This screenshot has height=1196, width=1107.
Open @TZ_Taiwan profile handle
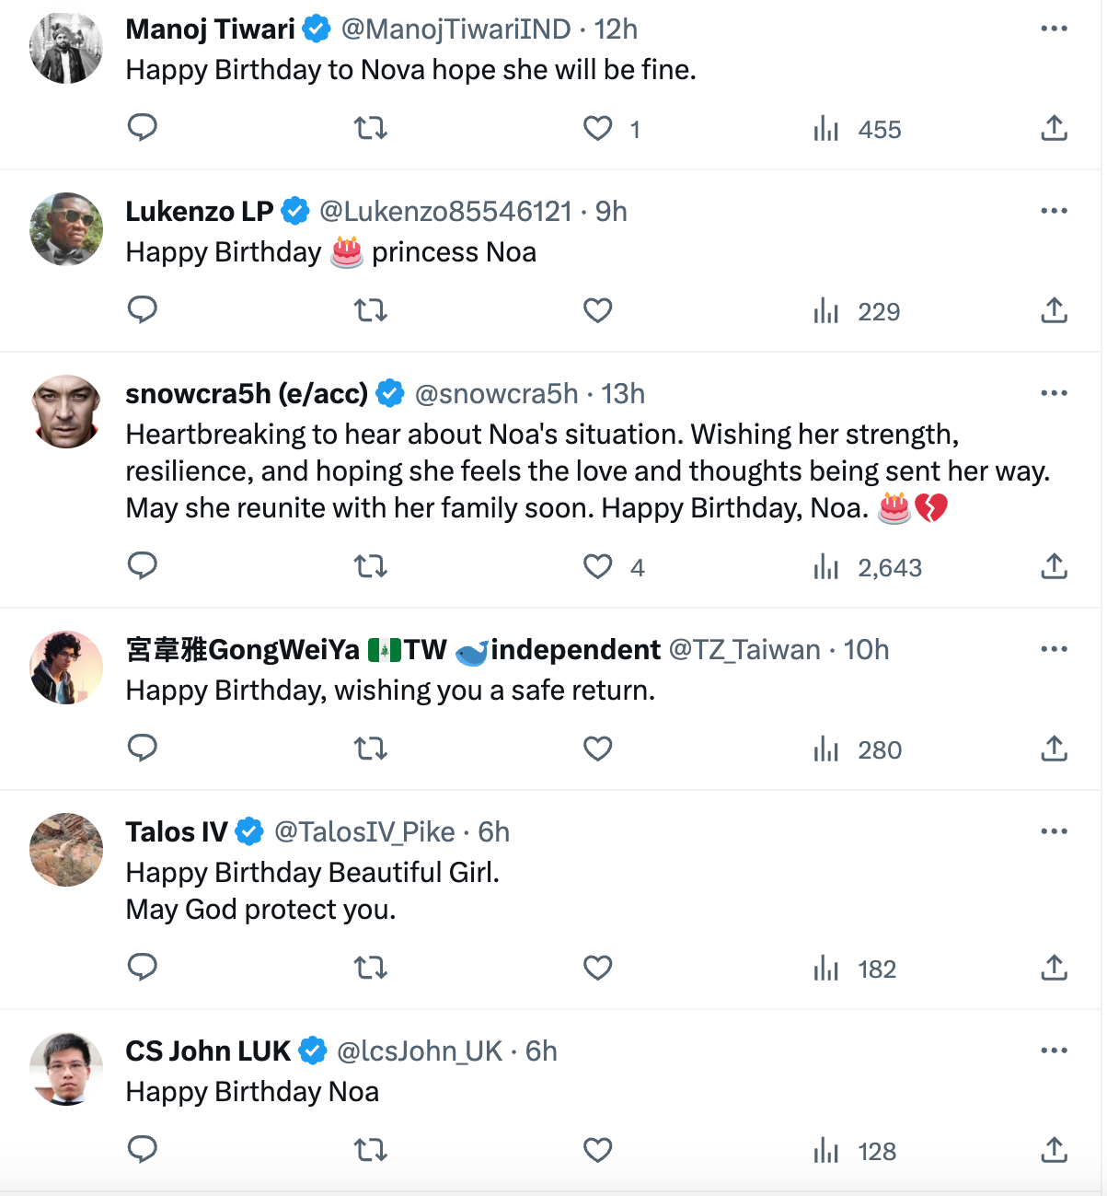point(744,650)
